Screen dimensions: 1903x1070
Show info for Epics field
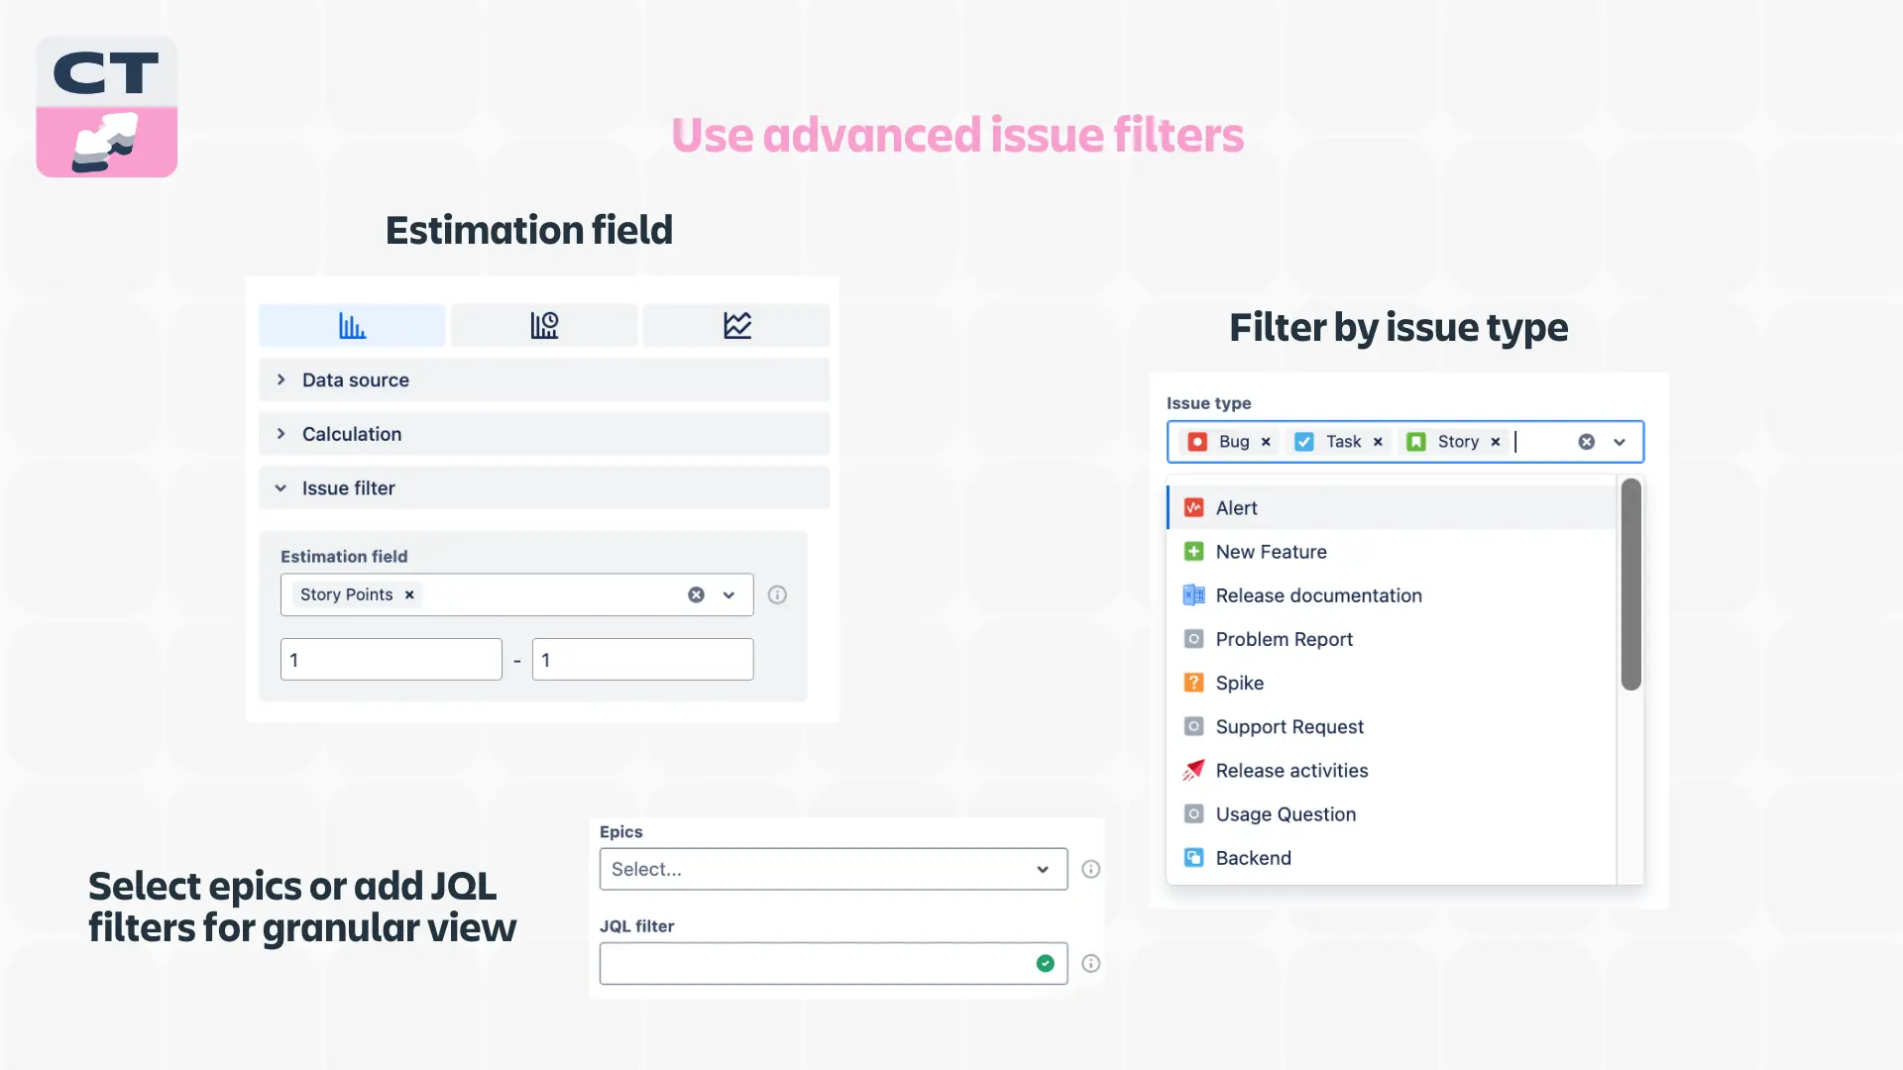1091,869
